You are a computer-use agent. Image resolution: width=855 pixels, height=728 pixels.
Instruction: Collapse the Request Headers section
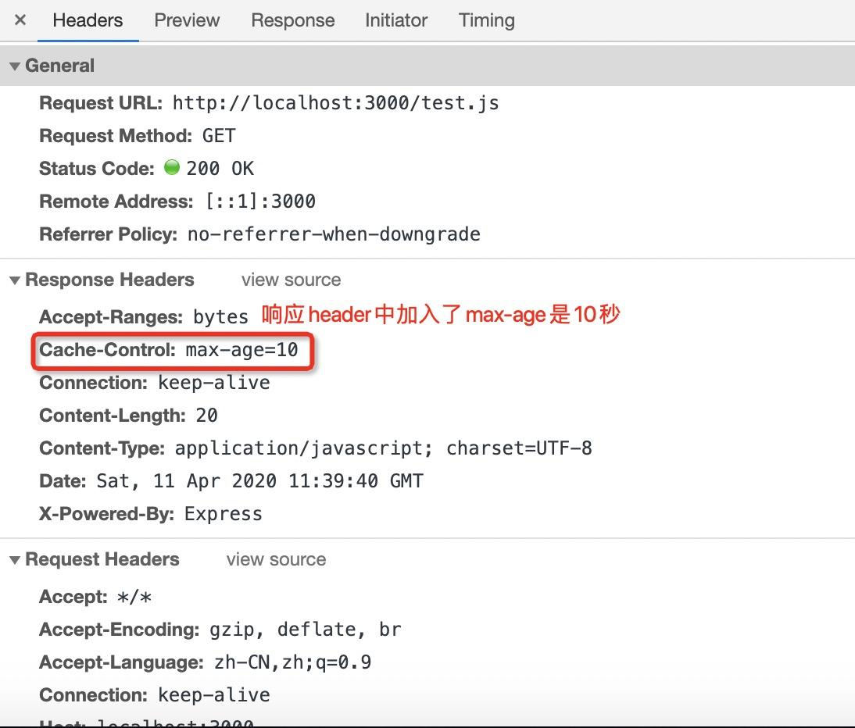point(15,560)
